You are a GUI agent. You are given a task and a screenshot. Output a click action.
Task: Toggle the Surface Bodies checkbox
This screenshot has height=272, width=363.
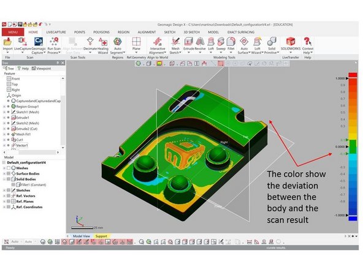9,174
